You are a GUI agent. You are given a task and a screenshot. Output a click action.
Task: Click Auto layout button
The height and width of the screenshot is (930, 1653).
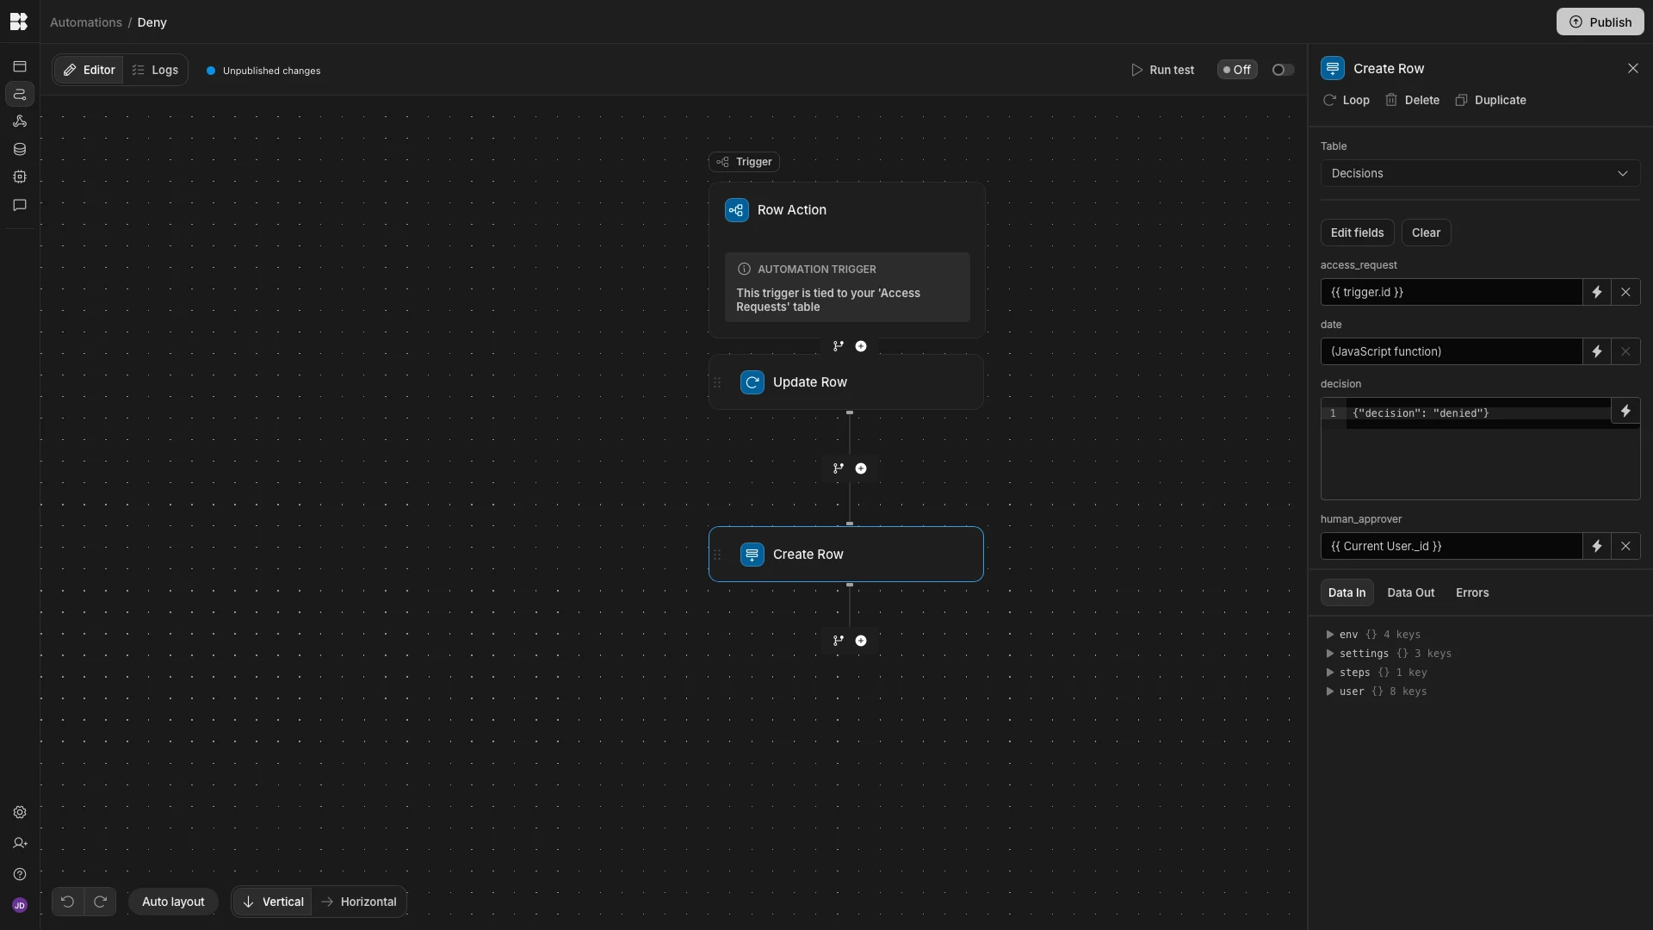coord(173,902)
